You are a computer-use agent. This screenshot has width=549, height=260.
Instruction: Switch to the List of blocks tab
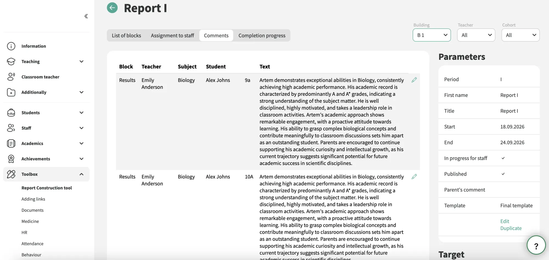(126, 35)
